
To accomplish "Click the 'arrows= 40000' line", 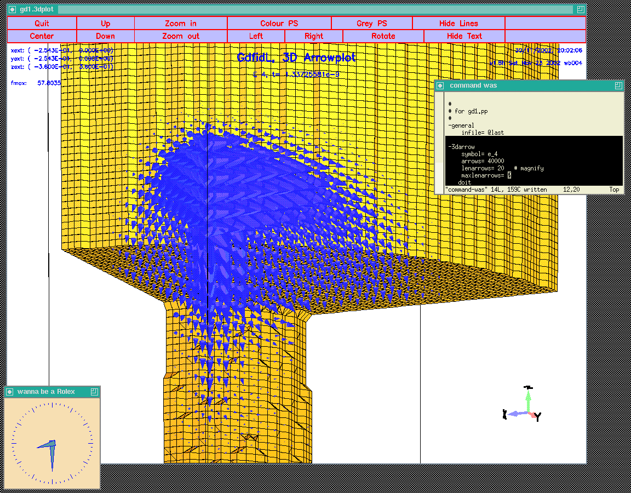I will (483, 161).
